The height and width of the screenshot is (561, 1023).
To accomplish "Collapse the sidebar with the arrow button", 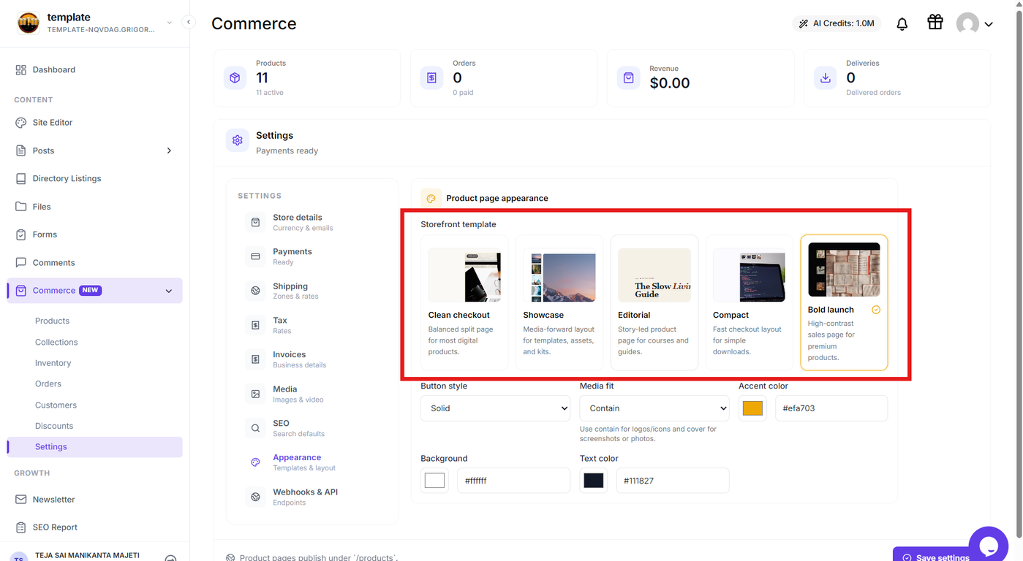I will (189, 22).
